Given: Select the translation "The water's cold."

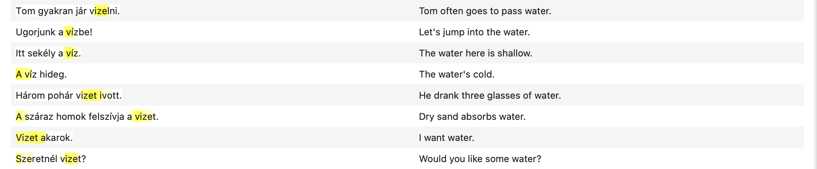Looking at the screenshot, I should coord(457,74).
